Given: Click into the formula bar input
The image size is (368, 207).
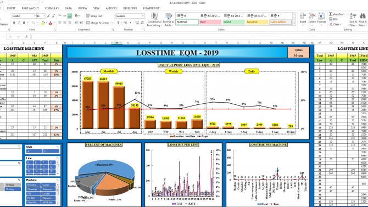Looking at the screenshot, I should pyautogui.click(x=199, y=37).
